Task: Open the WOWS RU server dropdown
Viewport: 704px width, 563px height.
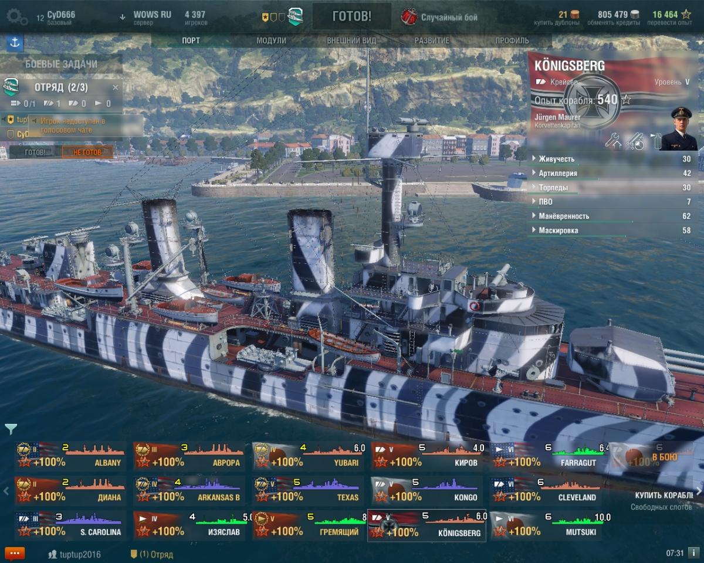Action: coord(145,18)
